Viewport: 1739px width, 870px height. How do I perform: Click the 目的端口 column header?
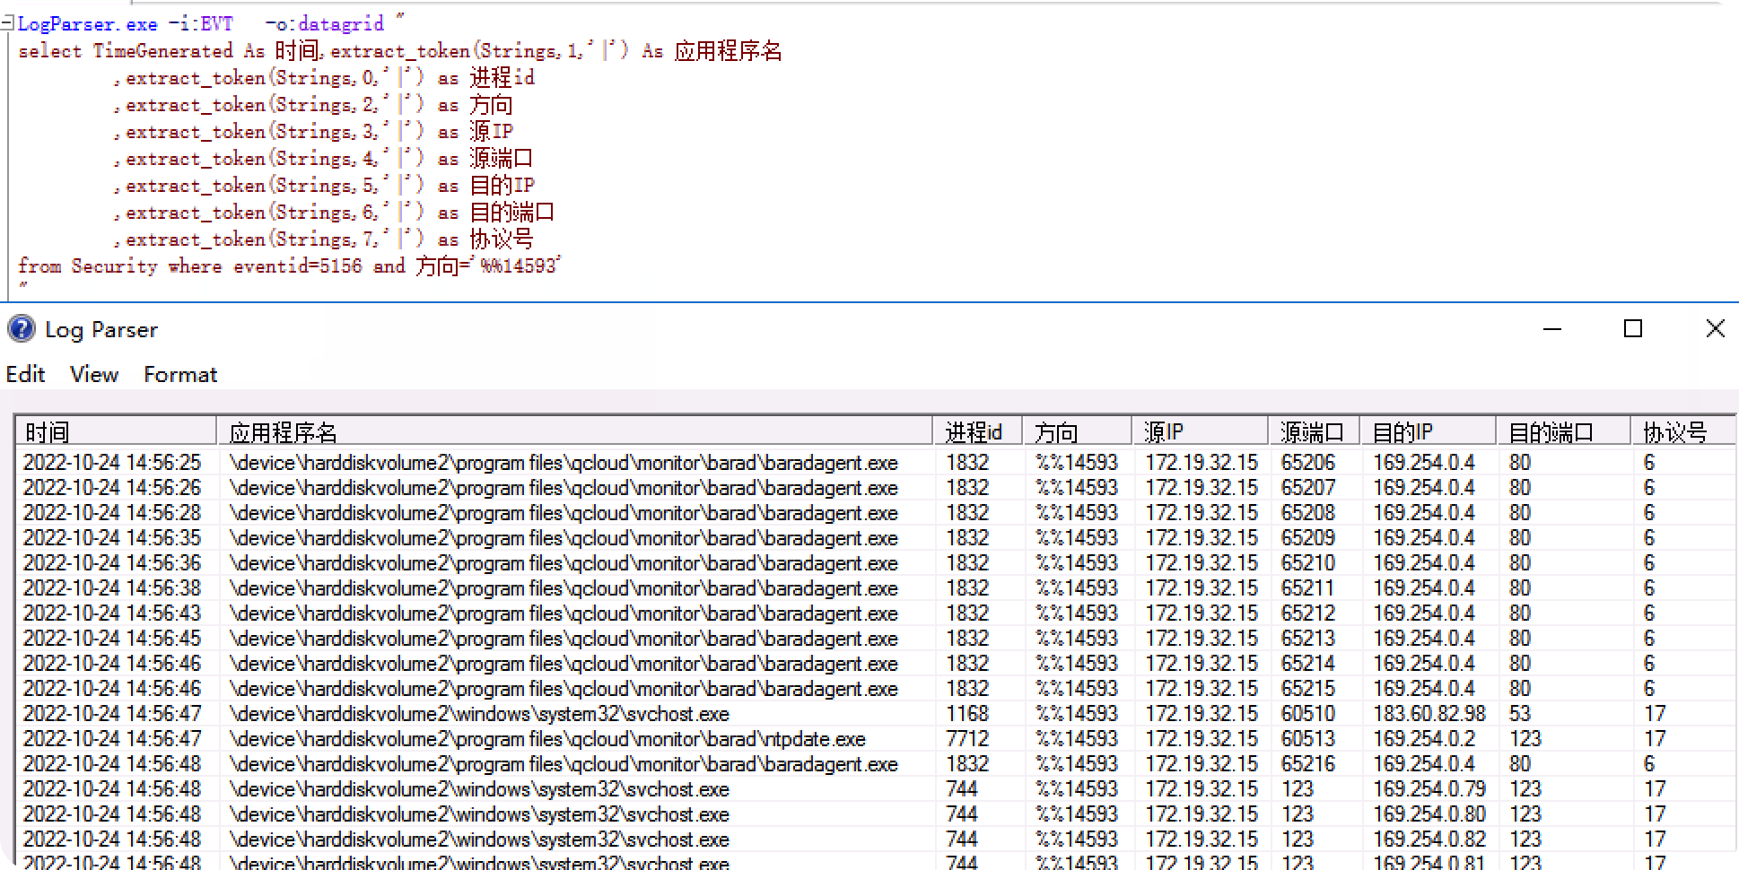pos(1561,431)
